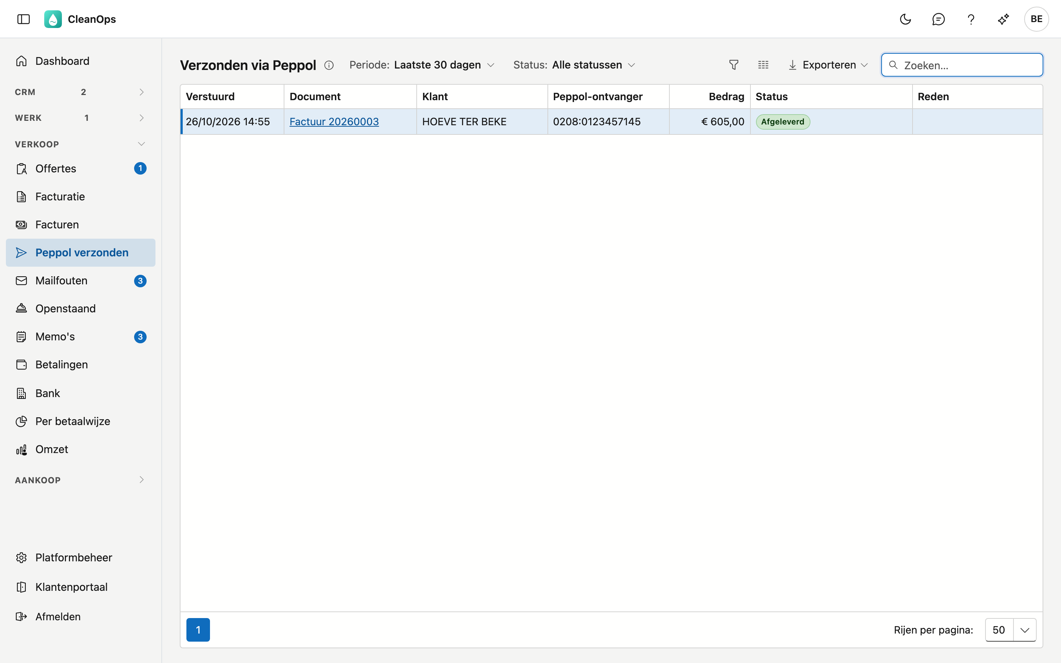Open Memo's in sidebar

pyautogui.click(x=81, y=337)
